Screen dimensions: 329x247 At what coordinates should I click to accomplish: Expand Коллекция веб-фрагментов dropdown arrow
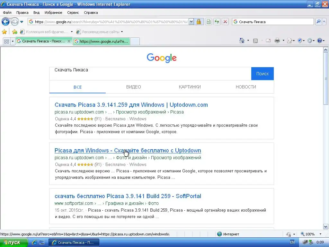point(72,32)
